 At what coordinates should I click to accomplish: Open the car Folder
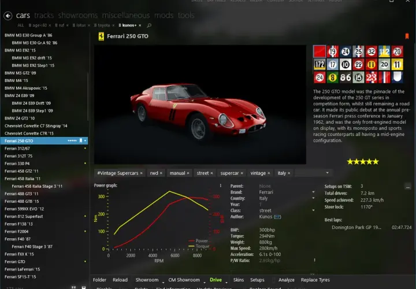(x=99, y=280)
